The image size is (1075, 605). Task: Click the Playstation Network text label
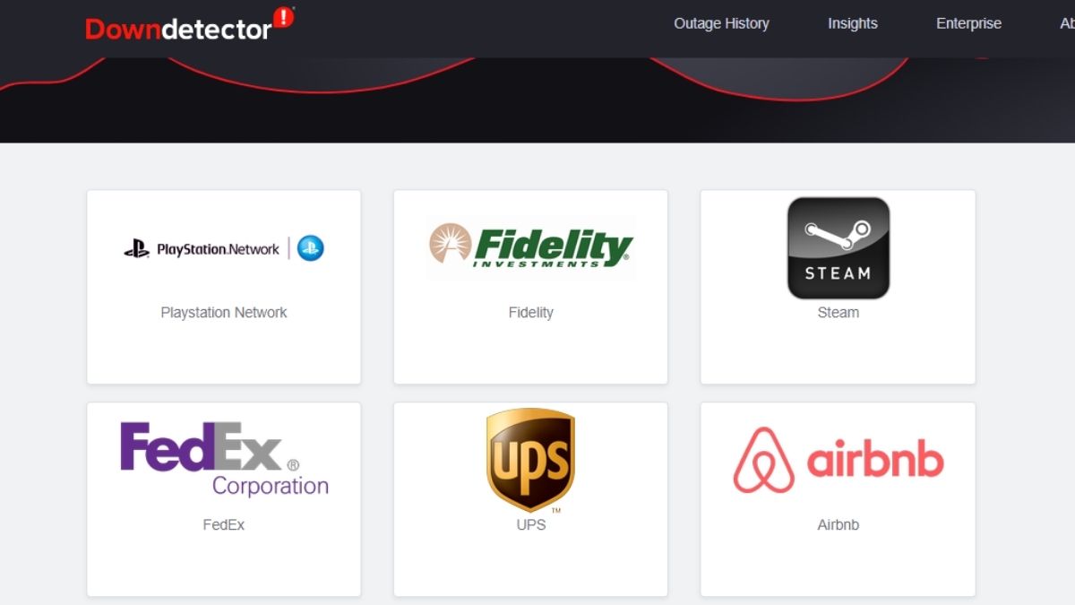[x=224, y=313]
